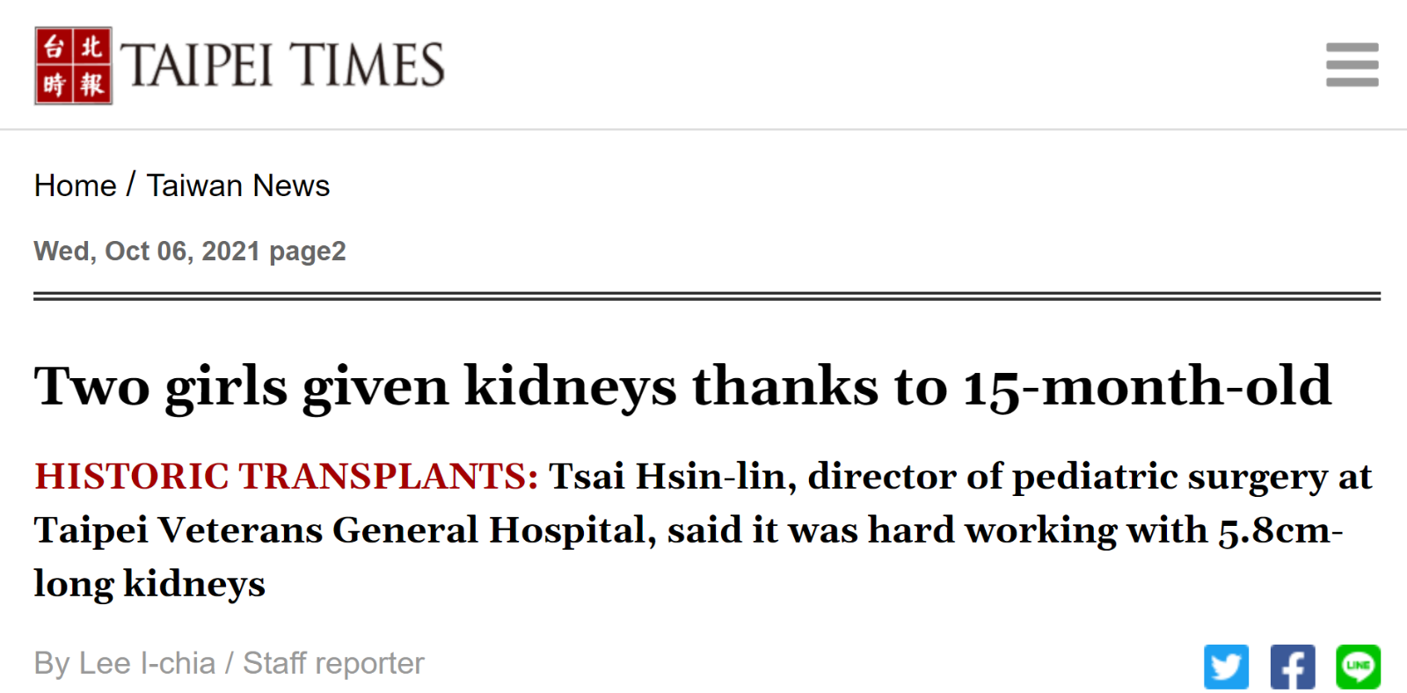The width and height of the screenshot is (1407, 693).
Task: Click the red HISTORIC TRANSPLANTS label
Action: (x=286, y=476)
